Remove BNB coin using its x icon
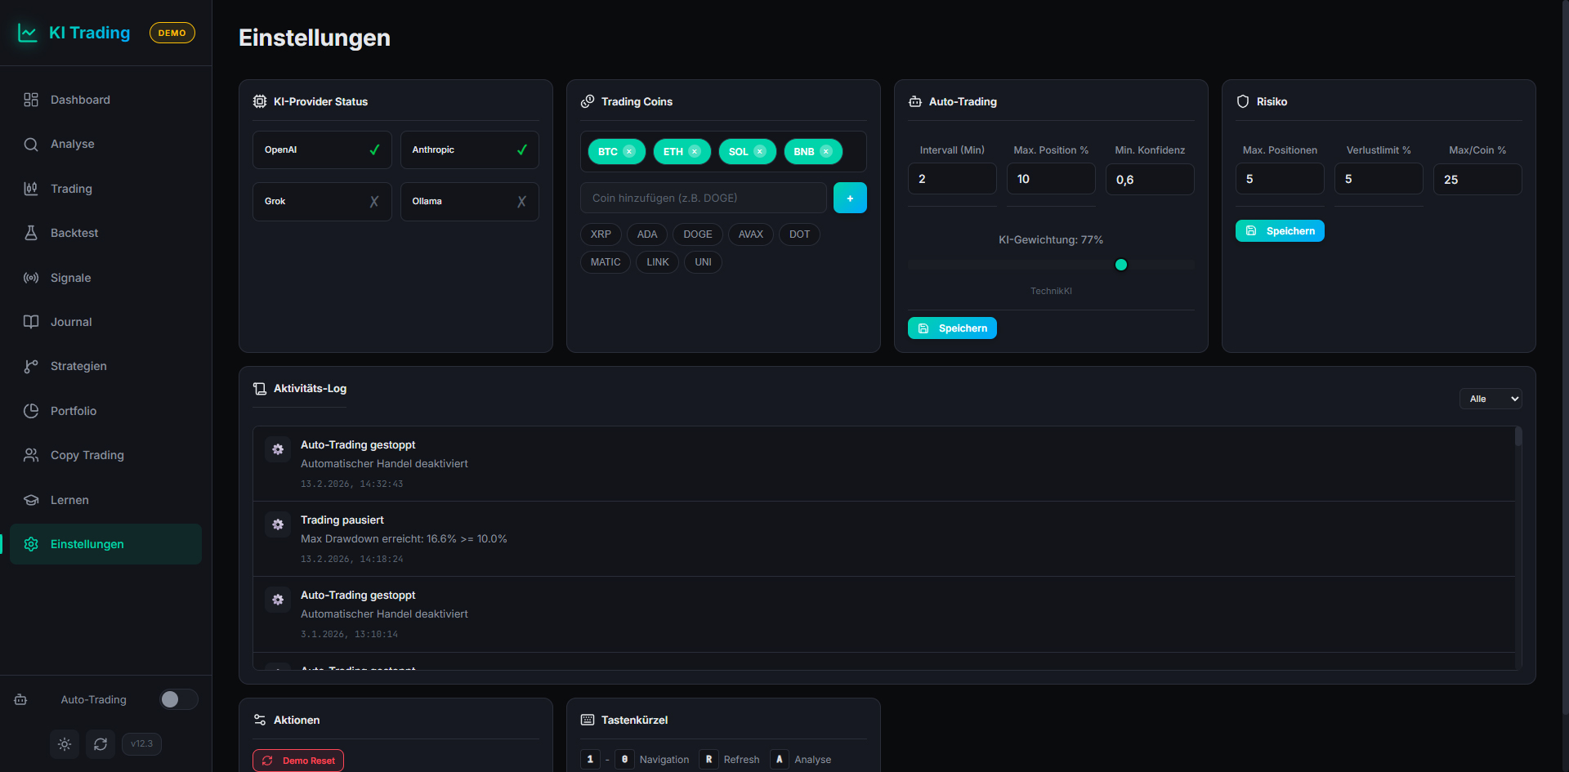The height and width of the screenshot is (772, 1569). pos(826,152)
